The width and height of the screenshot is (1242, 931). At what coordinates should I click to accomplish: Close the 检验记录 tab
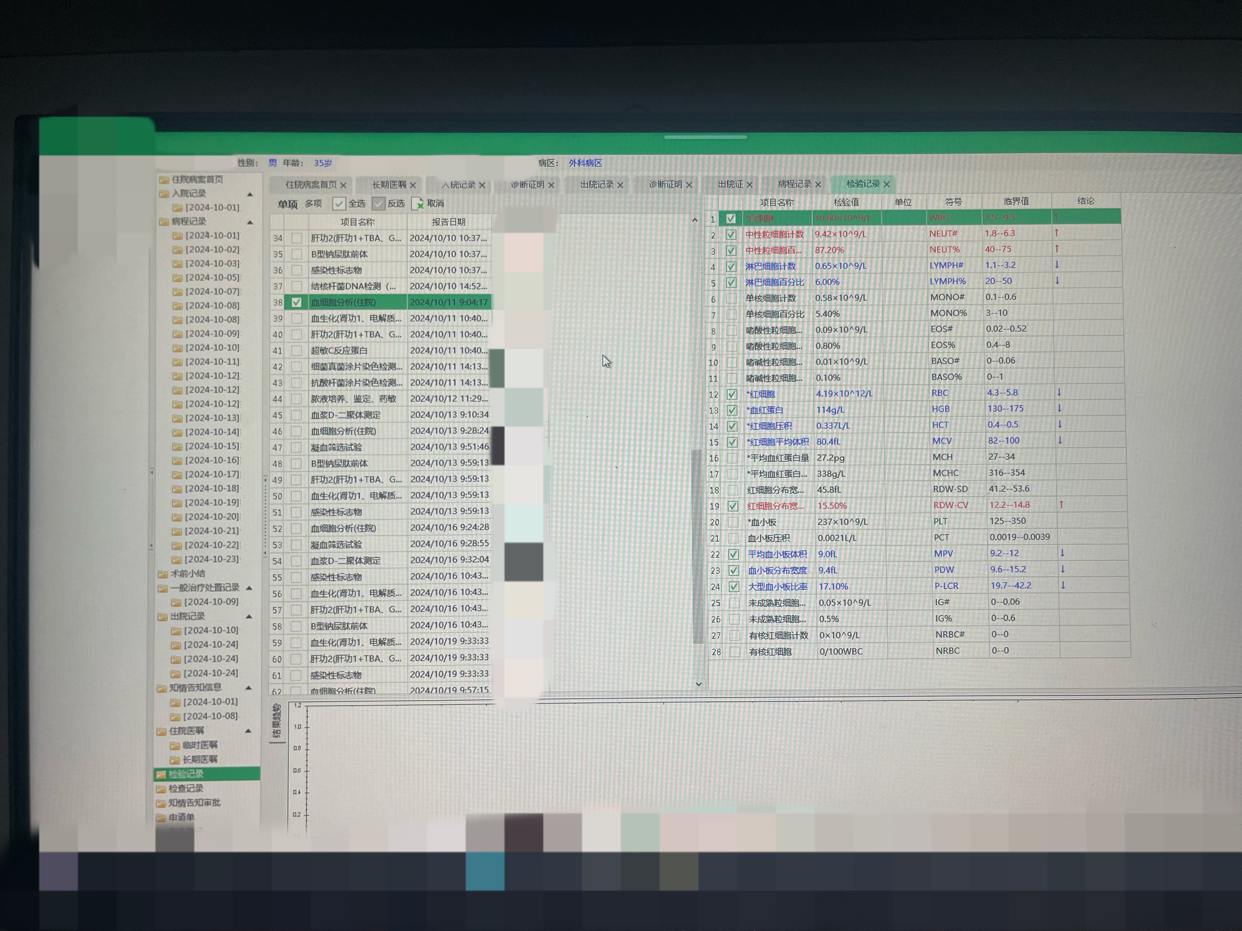886,184
